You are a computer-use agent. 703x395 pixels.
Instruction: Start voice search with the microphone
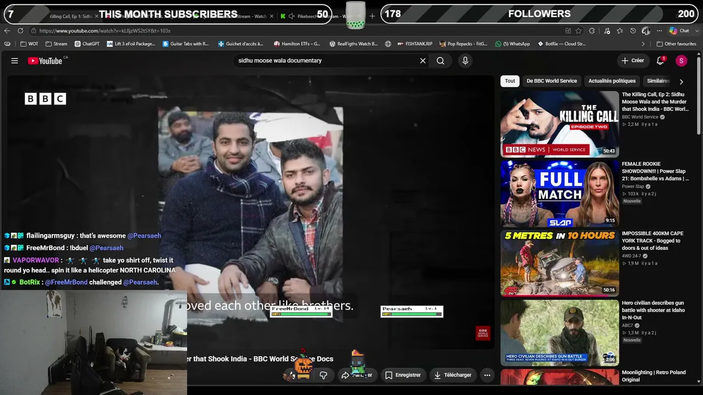(465, 61)
